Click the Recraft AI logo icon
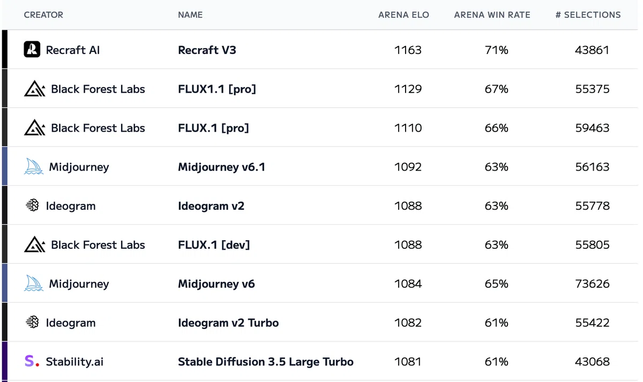This screenshot has width=643, height=382. pyautogui.click(x=32, y=50)
